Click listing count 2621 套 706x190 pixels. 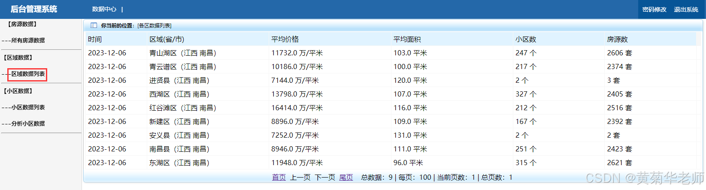click(620, 163)
